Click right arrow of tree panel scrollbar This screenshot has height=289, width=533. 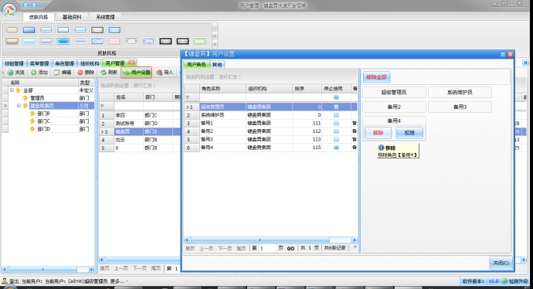[91, 269]
